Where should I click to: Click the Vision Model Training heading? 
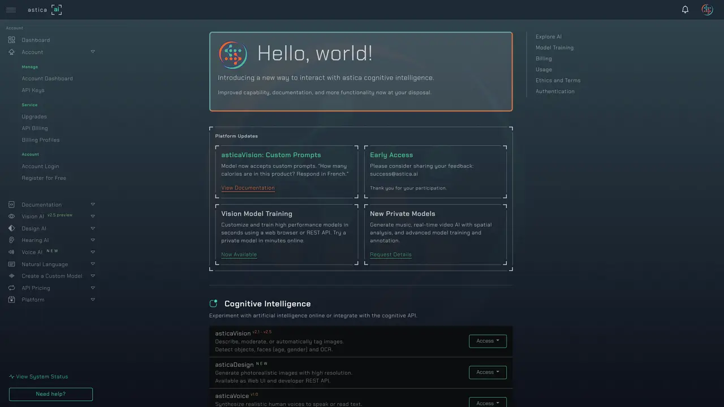click(257, 214)
